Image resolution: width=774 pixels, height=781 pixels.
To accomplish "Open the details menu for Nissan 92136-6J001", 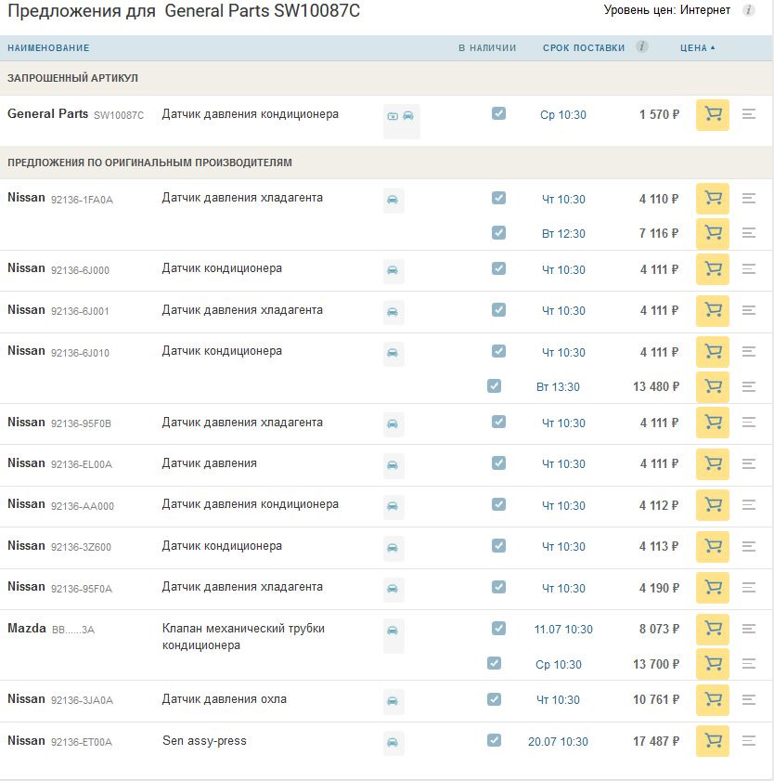I will point(749,311).
